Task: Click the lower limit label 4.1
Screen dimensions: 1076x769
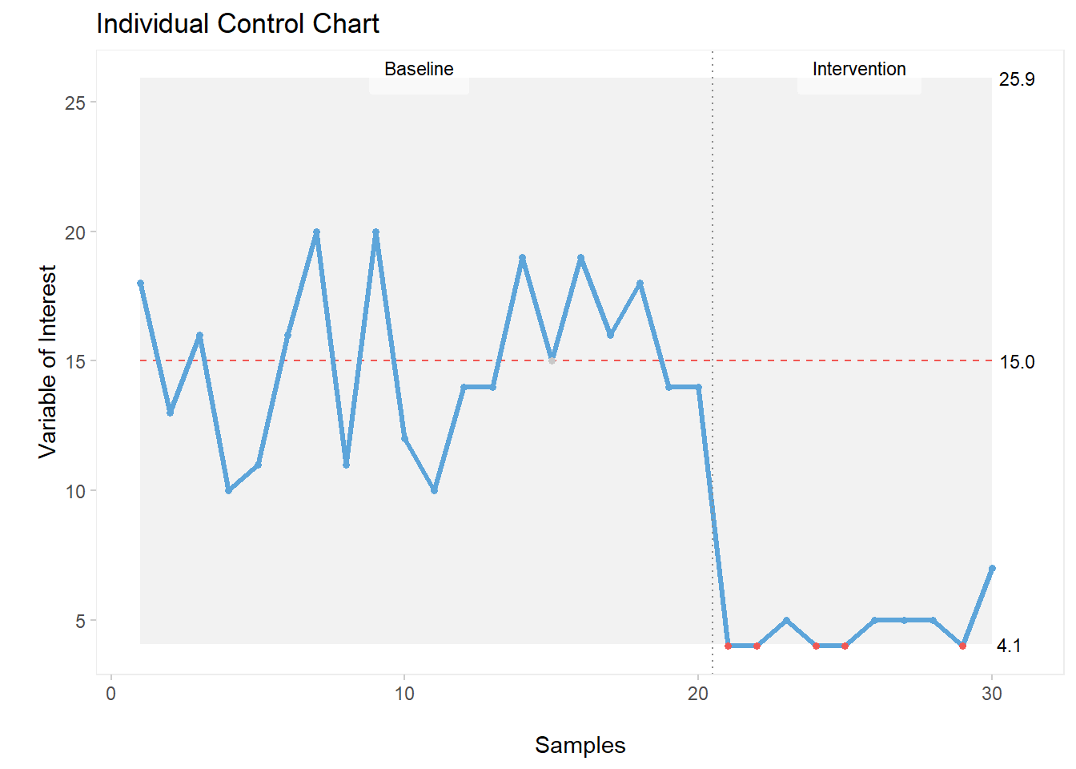Action: [x=1009, y=646]
